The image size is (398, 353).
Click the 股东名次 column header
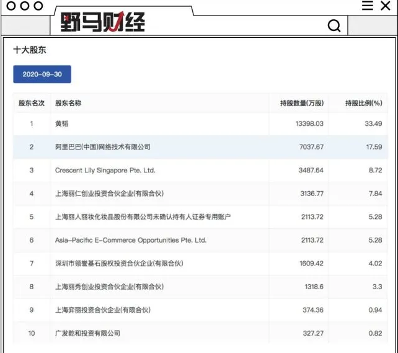tap(32, 103)
